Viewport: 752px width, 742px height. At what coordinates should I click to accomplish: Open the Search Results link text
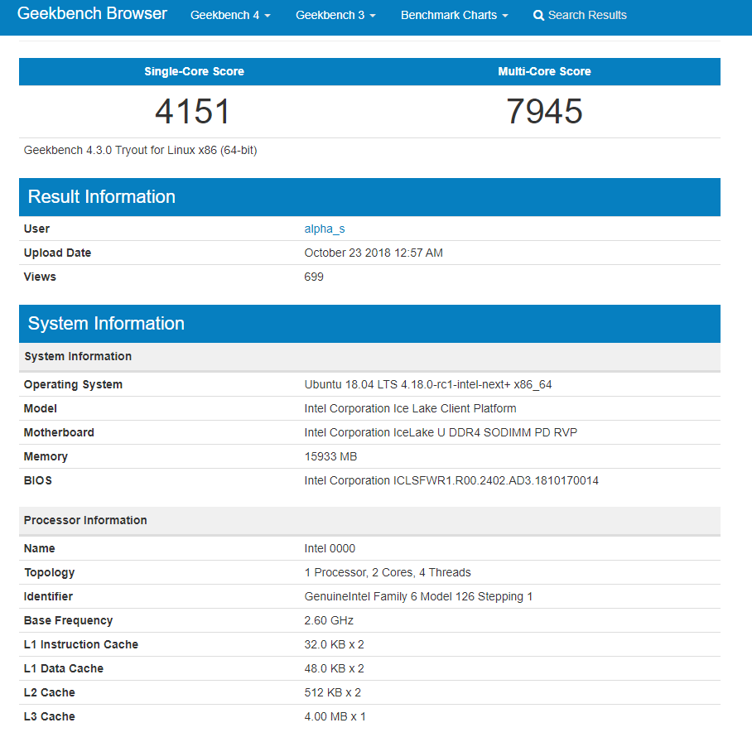coord(587,16)
